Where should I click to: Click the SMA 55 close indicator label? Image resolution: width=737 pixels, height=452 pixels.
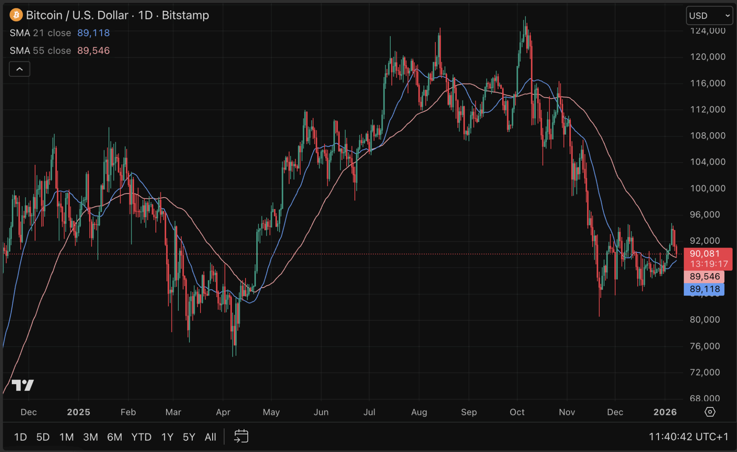tap(40, 51)
